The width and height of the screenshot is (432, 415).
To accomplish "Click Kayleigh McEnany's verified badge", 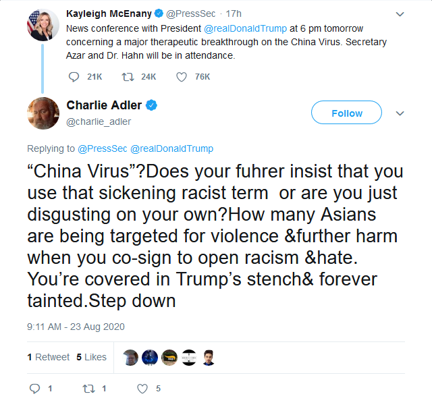I will [x=159, y=13].
